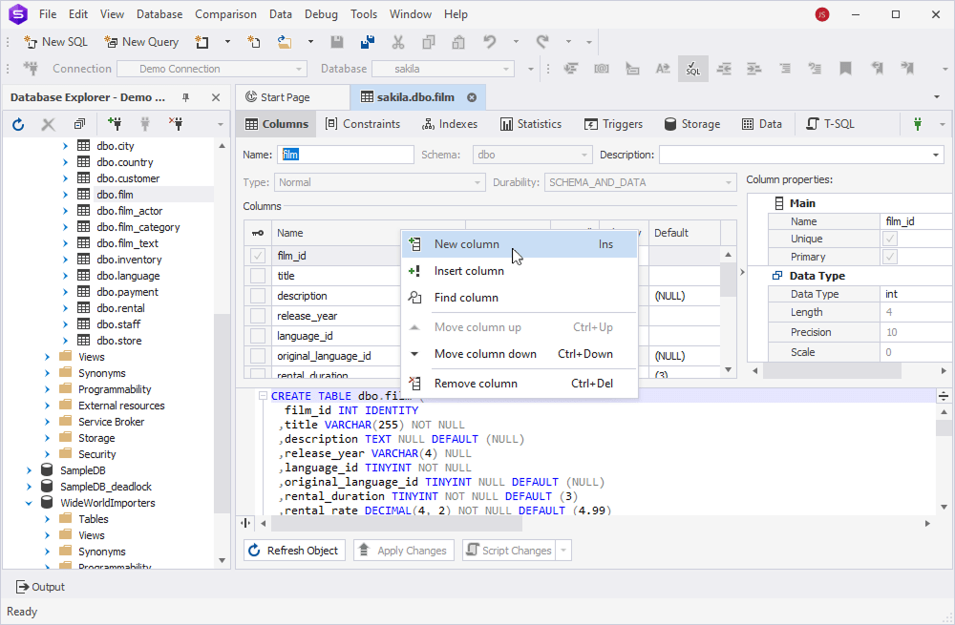Click the table Name input field
Image resolution: width=955 pixels, height=625 pixels.
pos(345,155)
